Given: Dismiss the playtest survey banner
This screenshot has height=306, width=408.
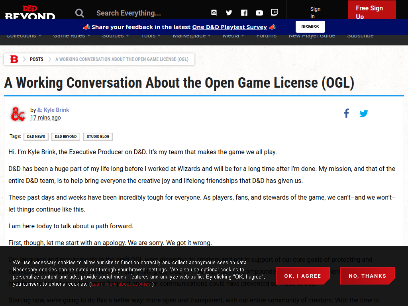Looking at the screenshot, I should pyautogui.click(x=310, y=27).
